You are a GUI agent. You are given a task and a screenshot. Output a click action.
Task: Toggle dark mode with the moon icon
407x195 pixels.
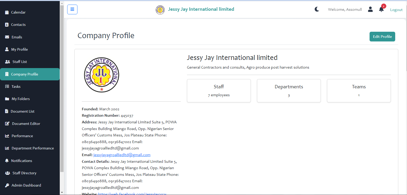pyautogui.click(x=317, y=9)
